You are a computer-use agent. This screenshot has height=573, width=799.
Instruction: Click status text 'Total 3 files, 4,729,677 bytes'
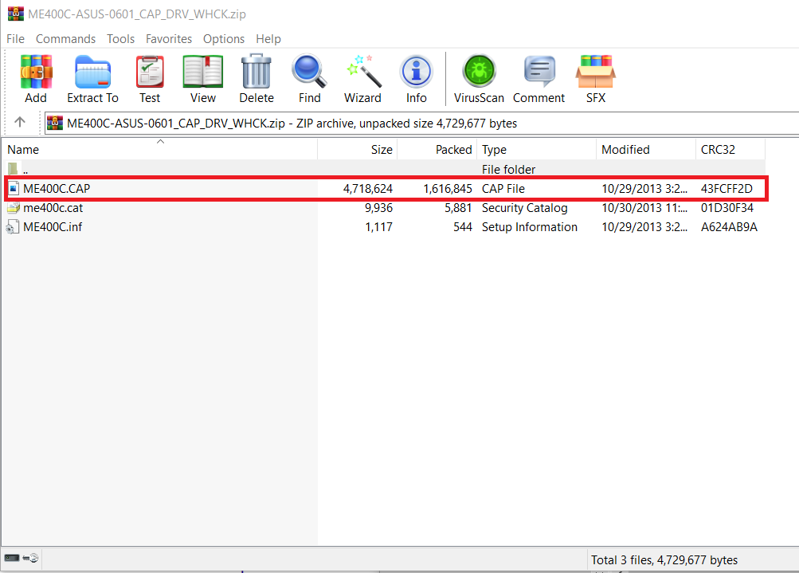pyautogui.click(x=664, y=560)
